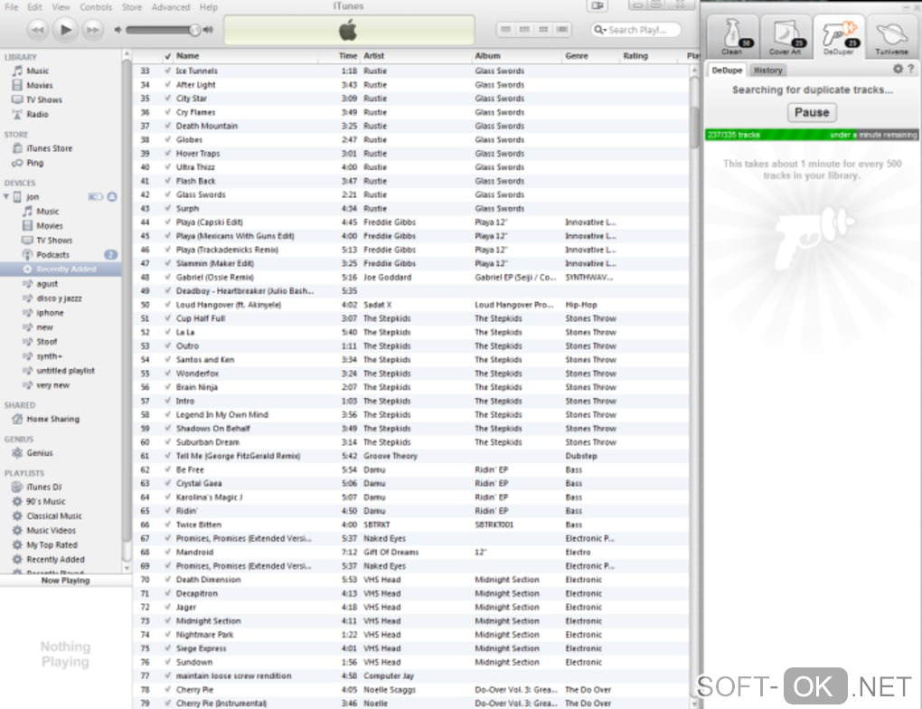The width and height of the screenshot is (922, 709).
Task: Switch to the DeDupe sub-tab
Action: click(727, 70)
